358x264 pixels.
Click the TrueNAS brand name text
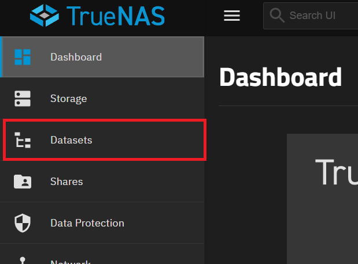click(115, 16)
